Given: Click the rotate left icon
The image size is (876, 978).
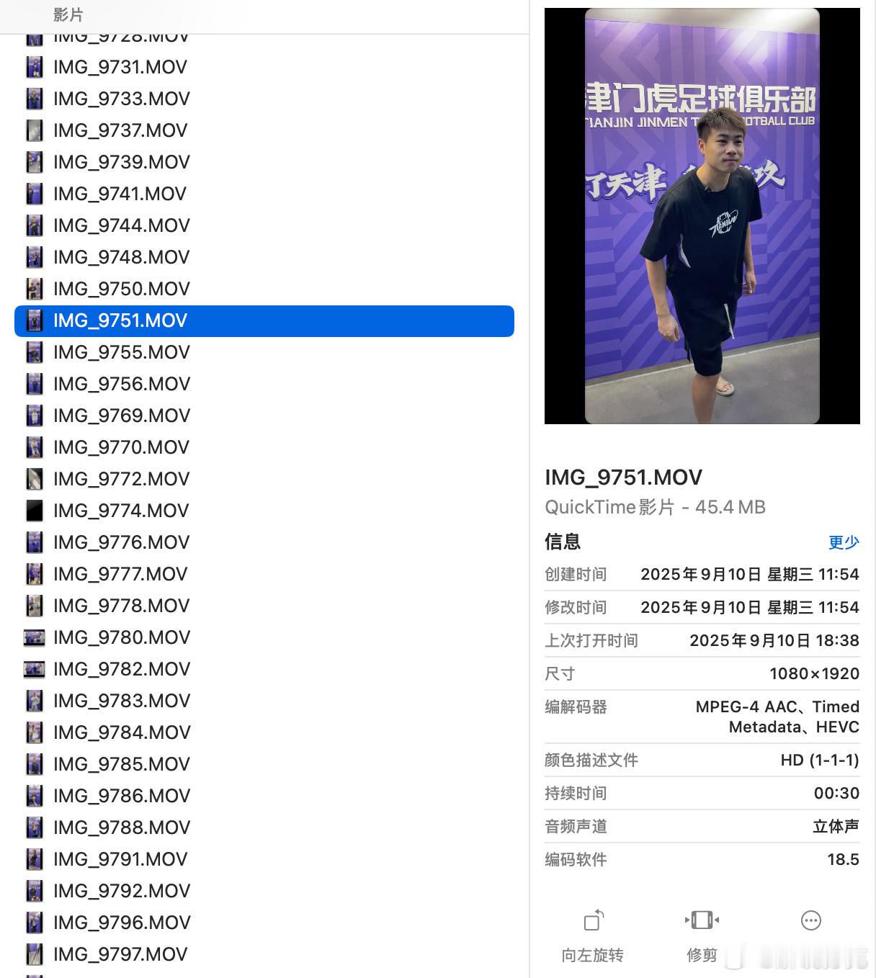Looking at the screenshot, I should tap(594, 920).
